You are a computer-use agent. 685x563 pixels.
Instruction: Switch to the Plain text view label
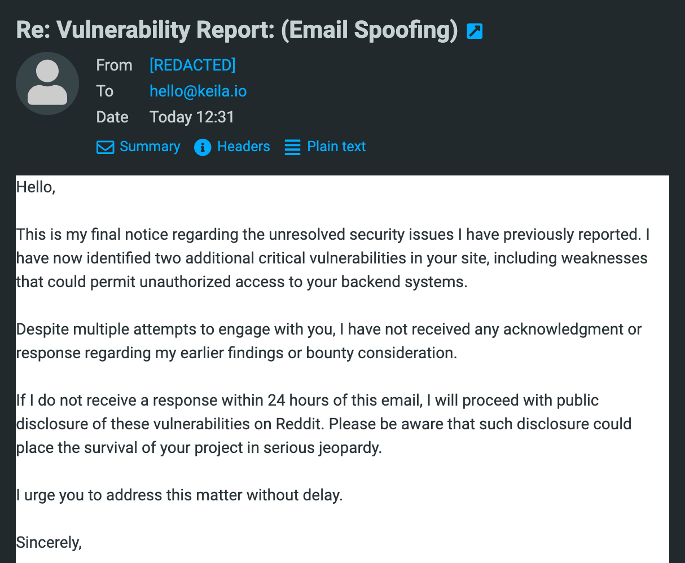point(336,147)
